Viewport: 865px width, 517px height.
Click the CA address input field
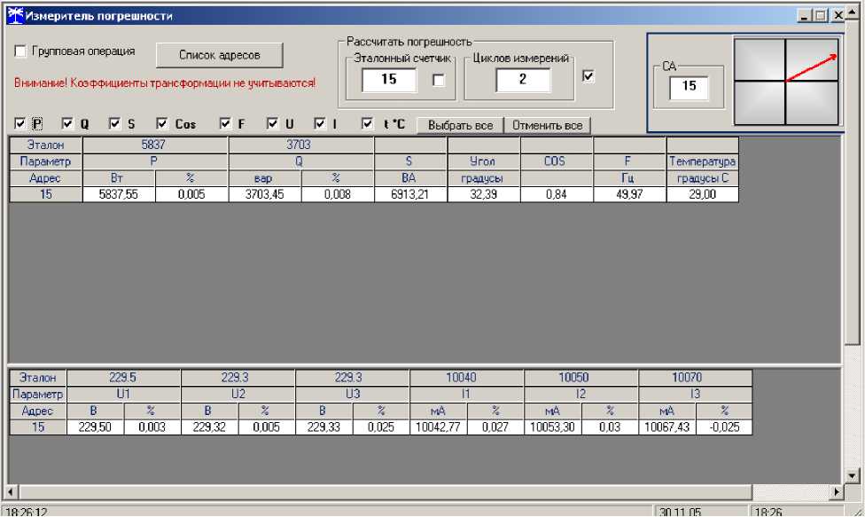pyautogui.click(x=689, y=87)
